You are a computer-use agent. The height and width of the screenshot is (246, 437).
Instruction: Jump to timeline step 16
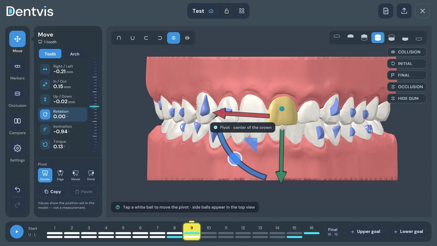(312, 232)
